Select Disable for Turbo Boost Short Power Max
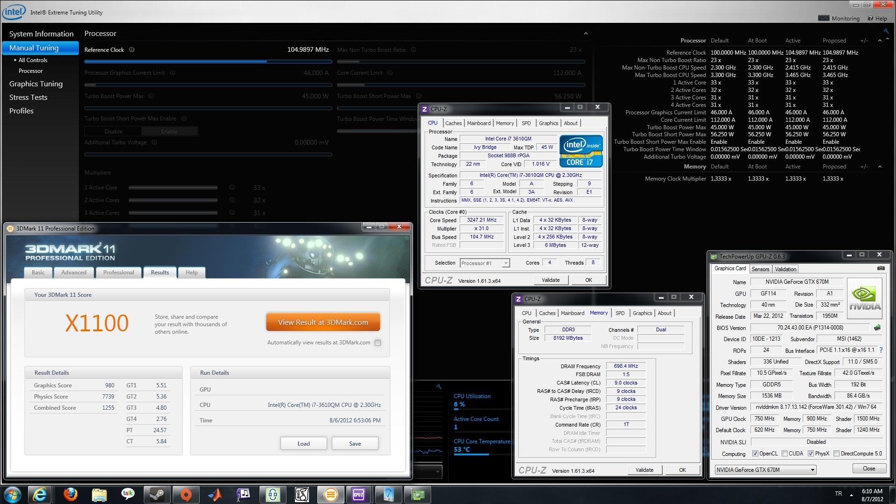The height and width of the screenshot is (504, 896). 113,132
